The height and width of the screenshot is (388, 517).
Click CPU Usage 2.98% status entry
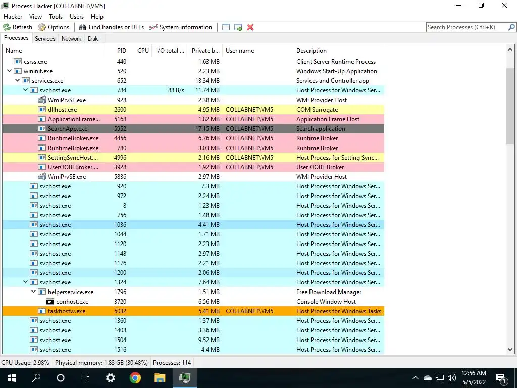coord(25,363)
